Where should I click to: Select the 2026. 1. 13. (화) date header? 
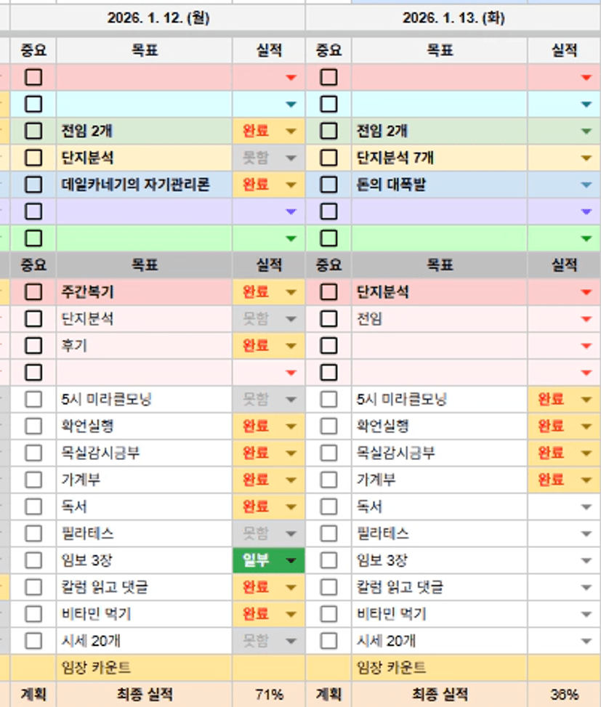point(453,19)
